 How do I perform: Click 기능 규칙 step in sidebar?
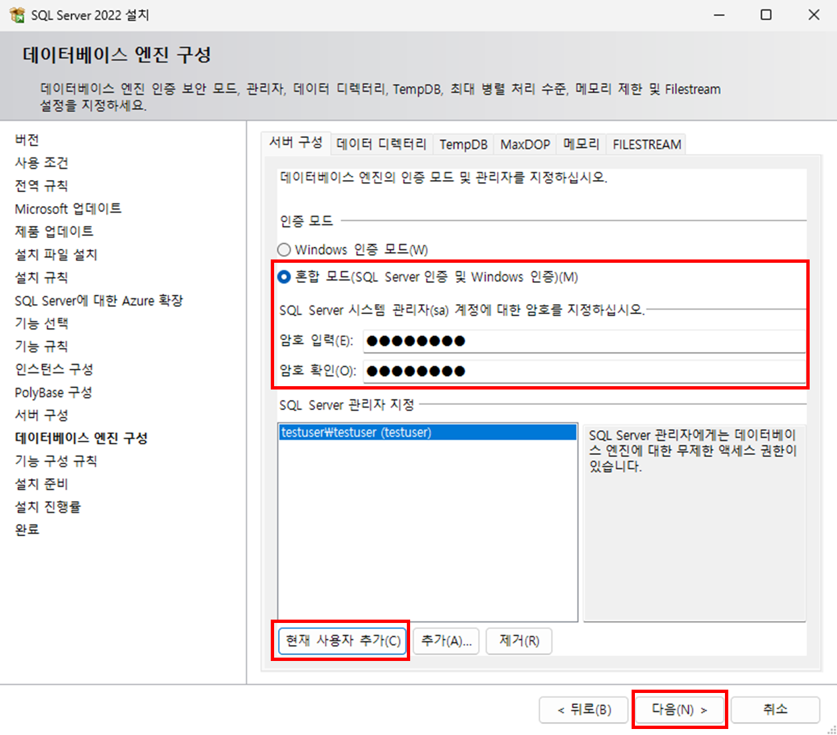[x=41, y=346]
